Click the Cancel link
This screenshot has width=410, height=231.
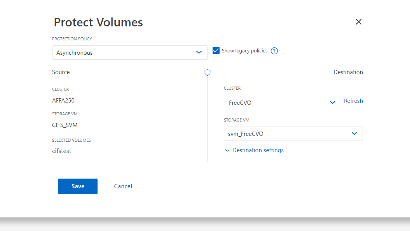[x=123, y=186]
